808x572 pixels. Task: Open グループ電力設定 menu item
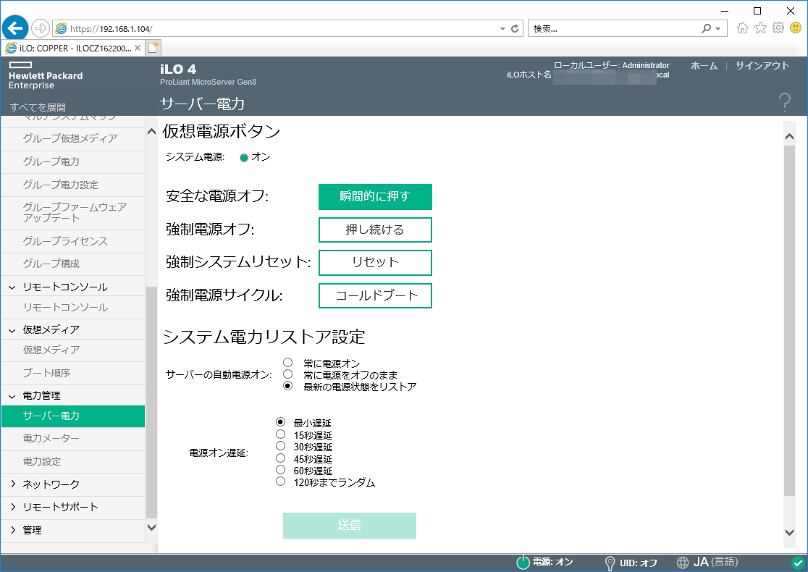tap(73, 185)
